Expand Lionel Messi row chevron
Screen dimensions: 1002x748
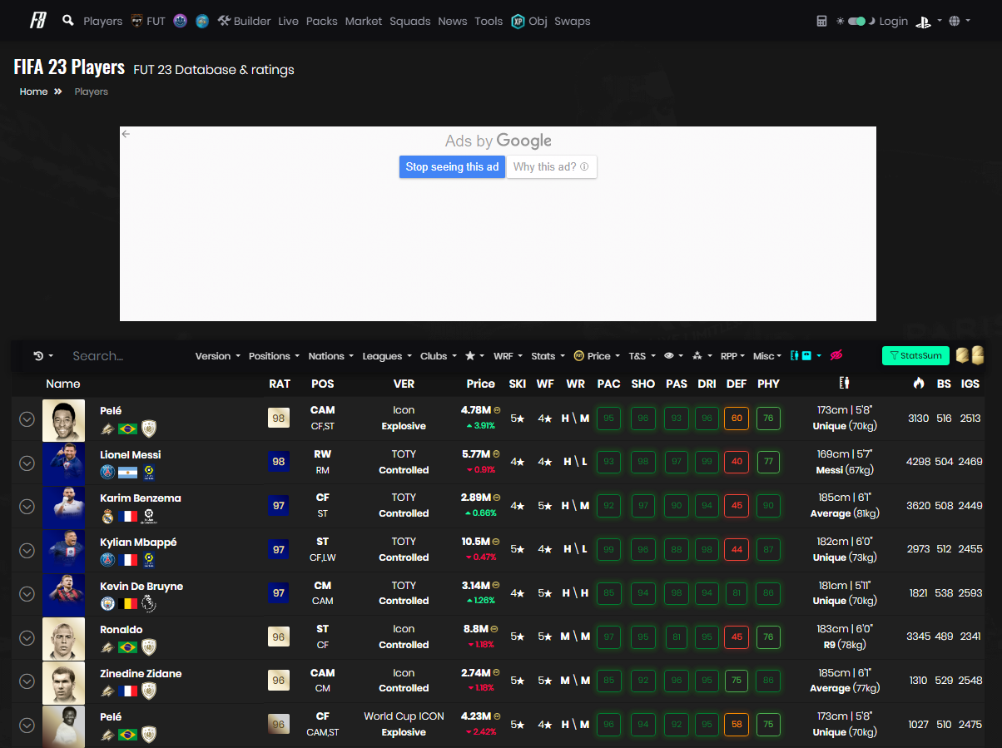pos(27,463)
